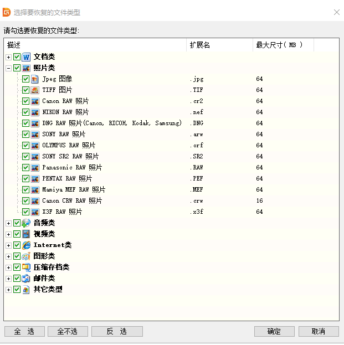Confirm selection with the 确定 button

coord(274,331)
